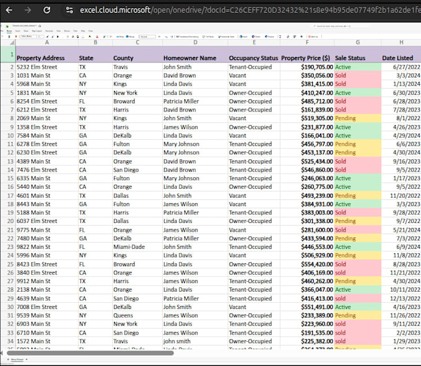Click the Delete cells button in ribbon
The height and width of the screenshot is (366, 421).
(x=256, y=37)
